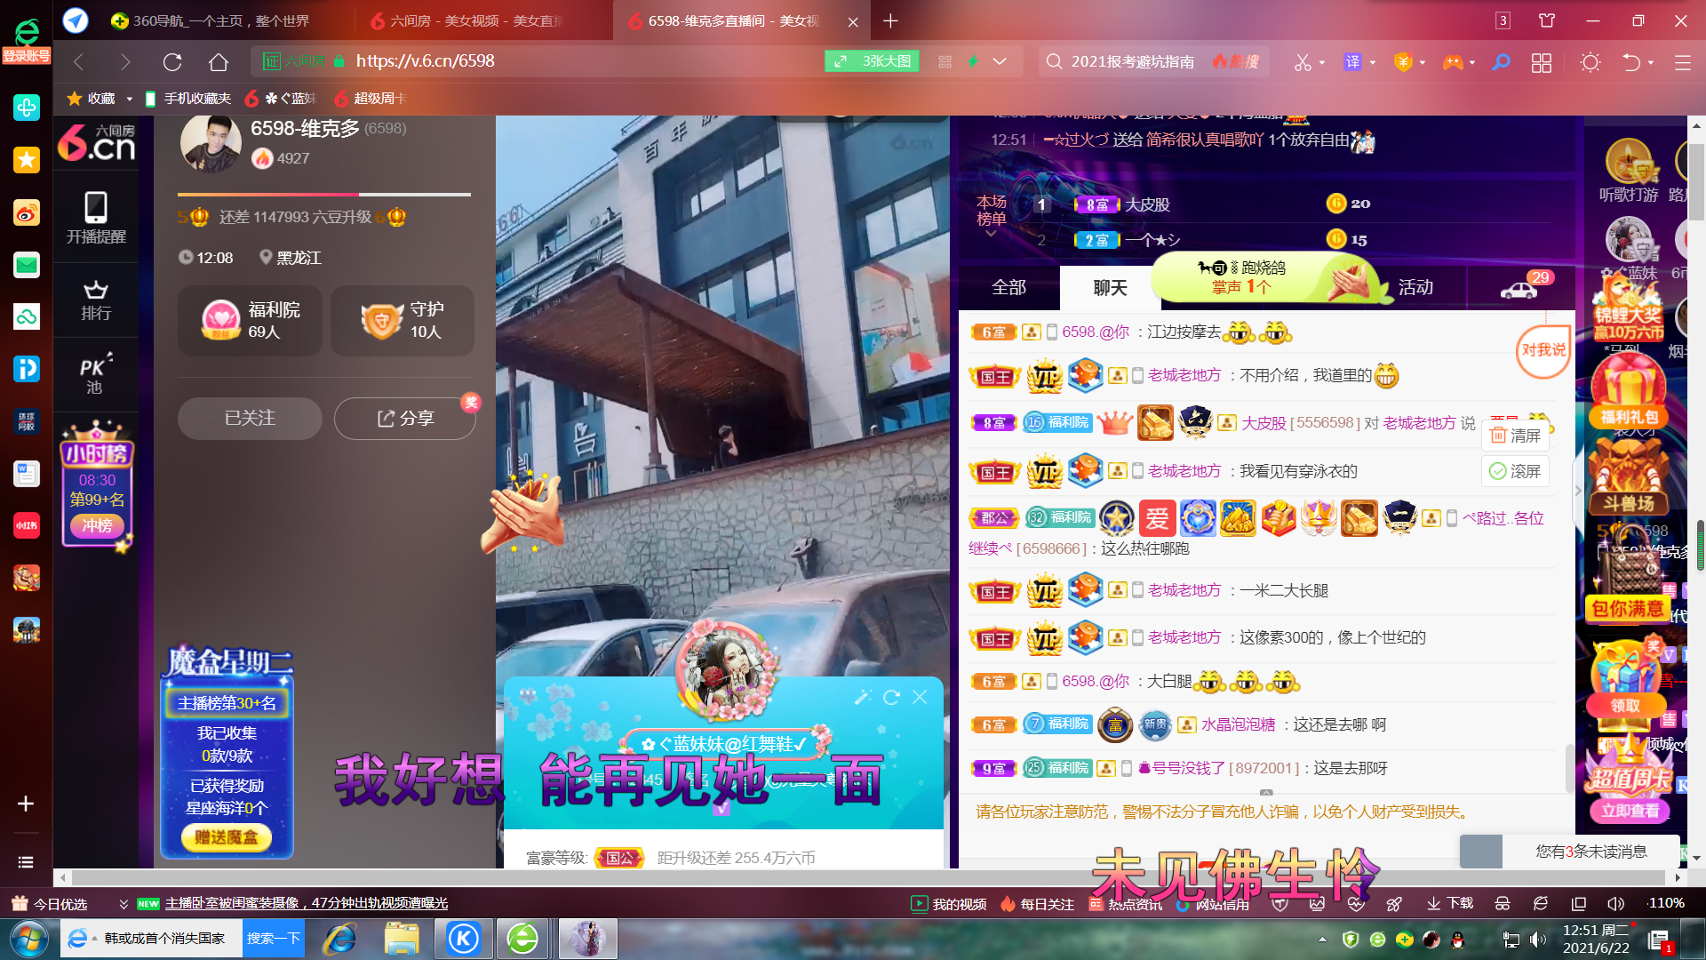The image size is (1706, 960).
Task: Expand the address bar dropdown arrow
Action: (1000, 61)
